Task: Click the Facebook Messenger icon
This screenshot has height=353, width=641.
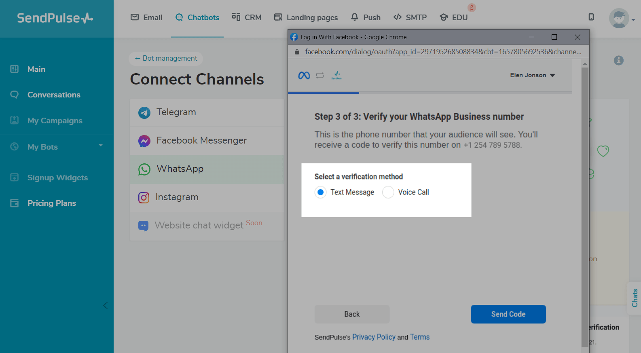Action: click(x=144, y=141)
